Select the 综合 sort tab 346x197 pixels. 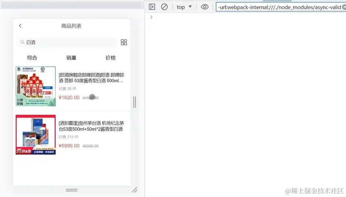click(32, 58)
